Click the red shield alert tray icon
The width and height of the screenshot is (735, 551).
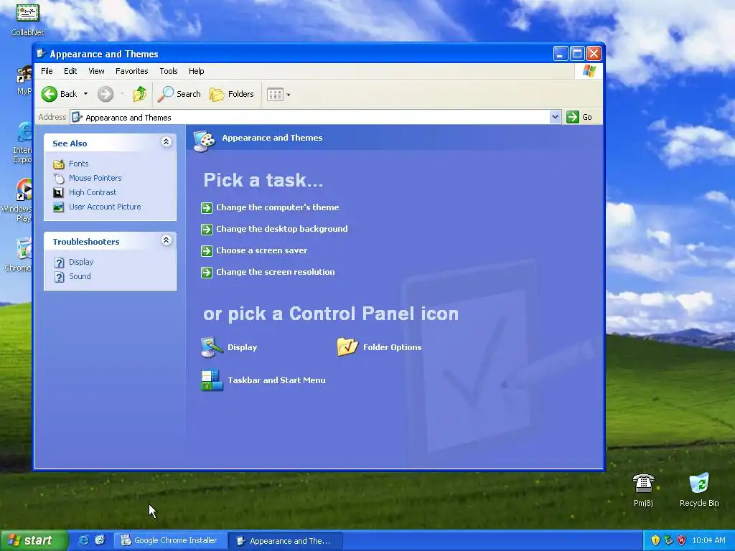click(682, 540)
